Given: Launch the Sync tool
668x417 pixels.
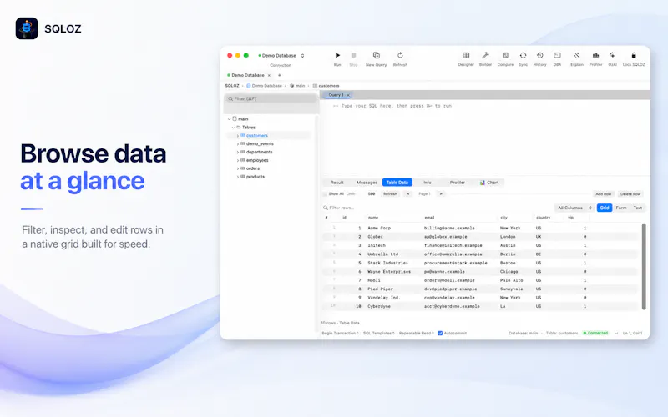Looking at the screenshot, I should pyautogui.click(x=524, y=55).
